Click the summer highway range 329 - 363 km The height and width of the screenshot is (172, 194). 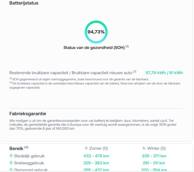(96, 163)
